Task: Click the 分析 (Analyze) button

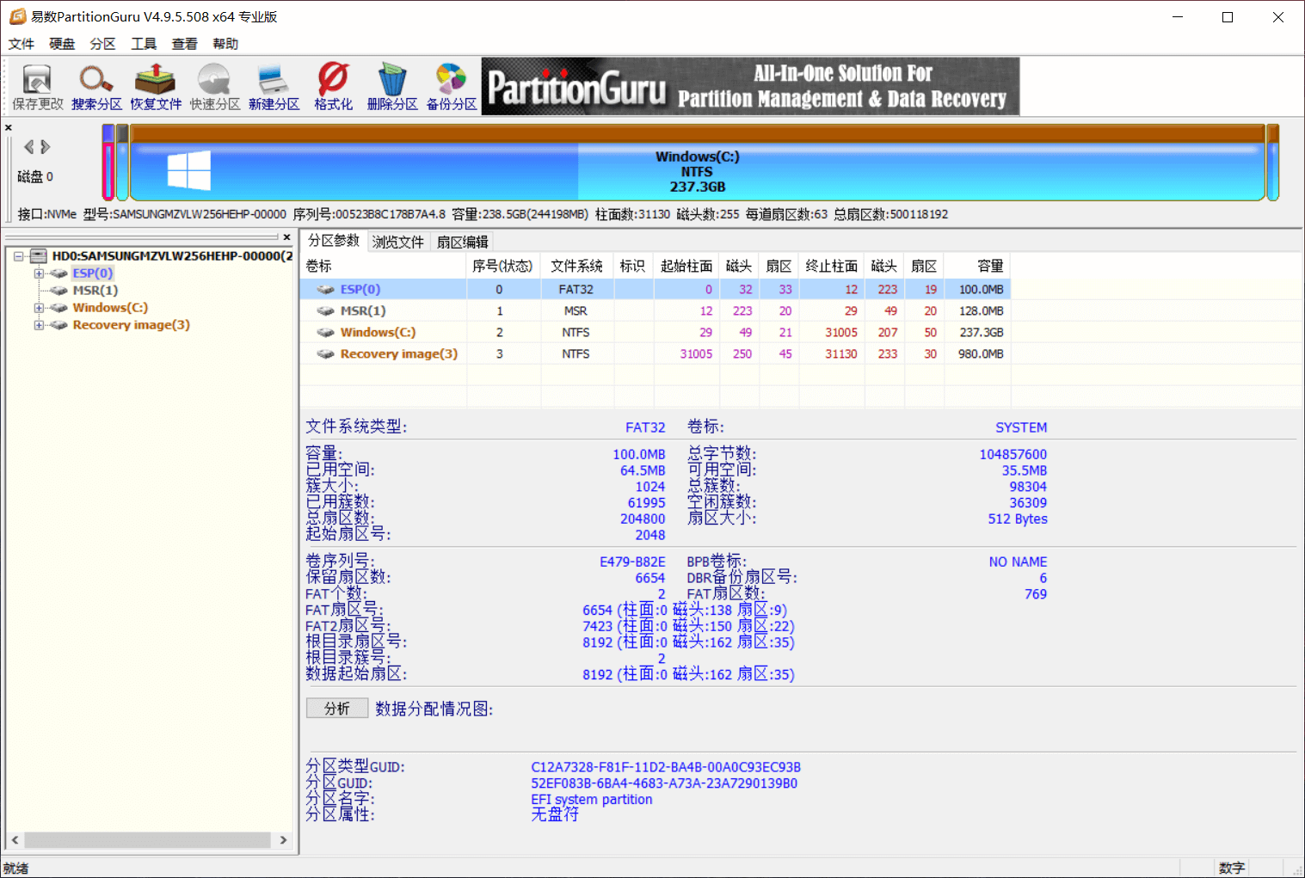Action: pyautogui.click(x=337, y=709)
